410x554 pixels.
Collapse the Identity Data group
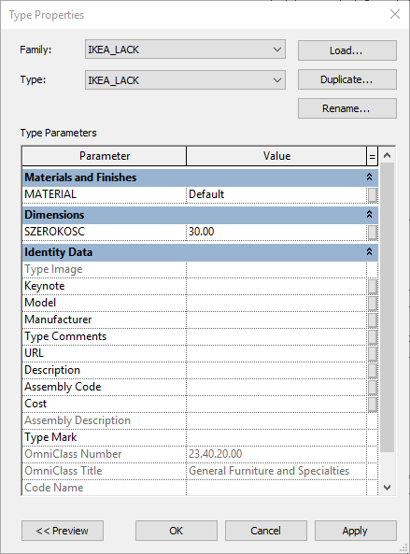tap(370, 252)
